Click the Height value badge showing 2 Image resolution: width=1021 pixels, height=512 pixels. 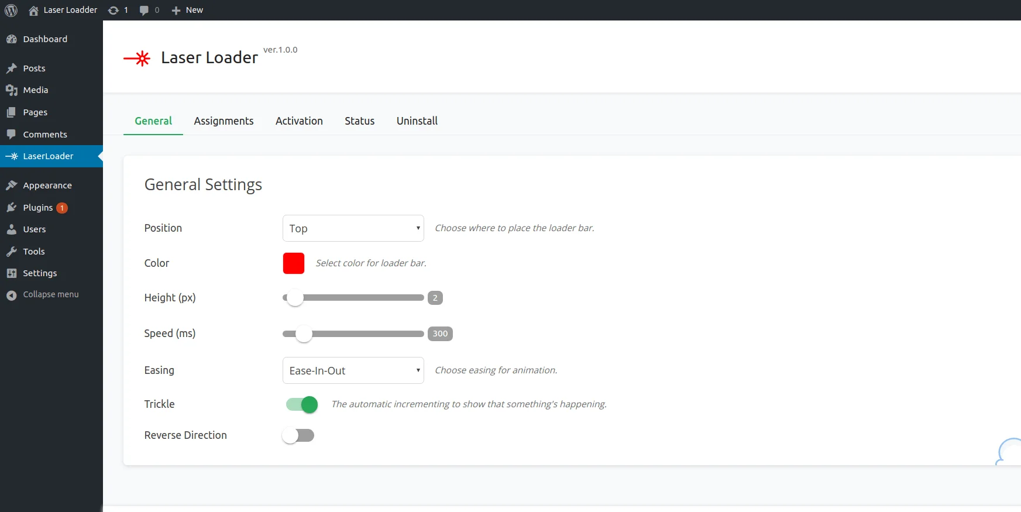tap(435, 298)
